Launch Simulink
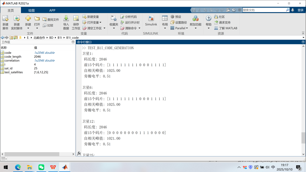This screenshot has height=172, width=306. tap(151, 21)
